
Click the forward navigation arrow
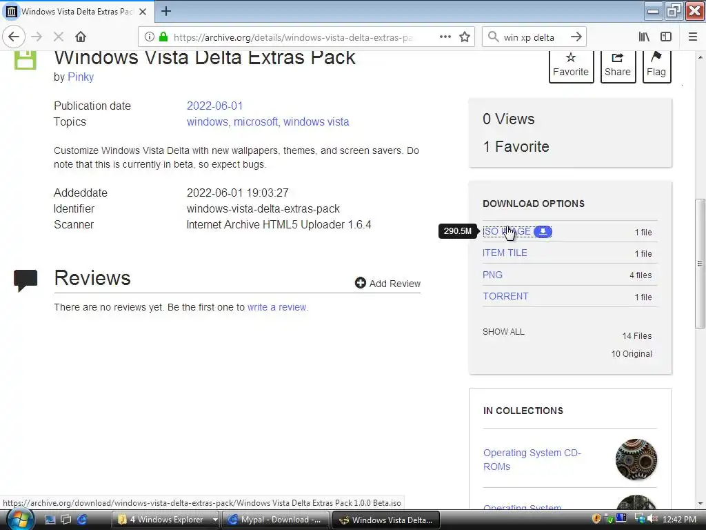tap(37, 37)
